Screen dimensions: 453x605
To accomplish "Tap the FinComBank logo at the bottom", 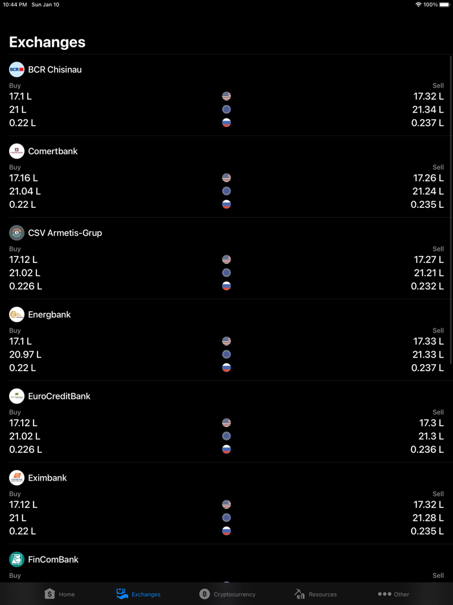I will (x=16, y=559).
